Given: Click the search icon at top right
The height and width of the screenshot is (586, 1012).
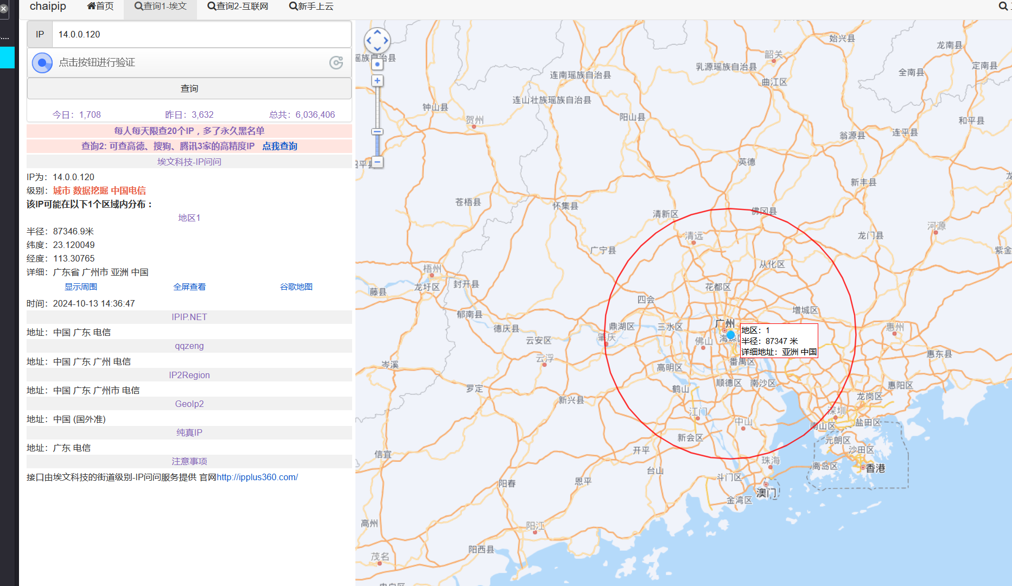Looking at the screenshot, I should click(1003, 6).
